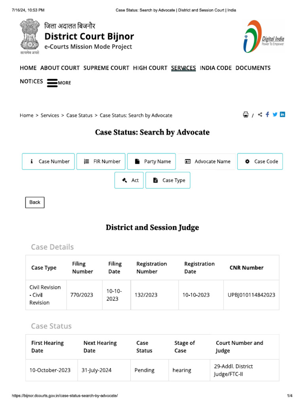Open the Case Code search tab
Viewport: 304px width, 405px height.
[260, 161]
